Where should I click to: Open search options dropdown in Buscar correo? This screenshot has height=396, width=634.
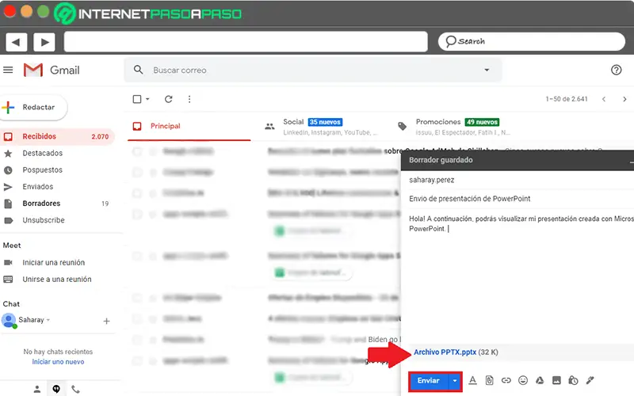[487, 70]
